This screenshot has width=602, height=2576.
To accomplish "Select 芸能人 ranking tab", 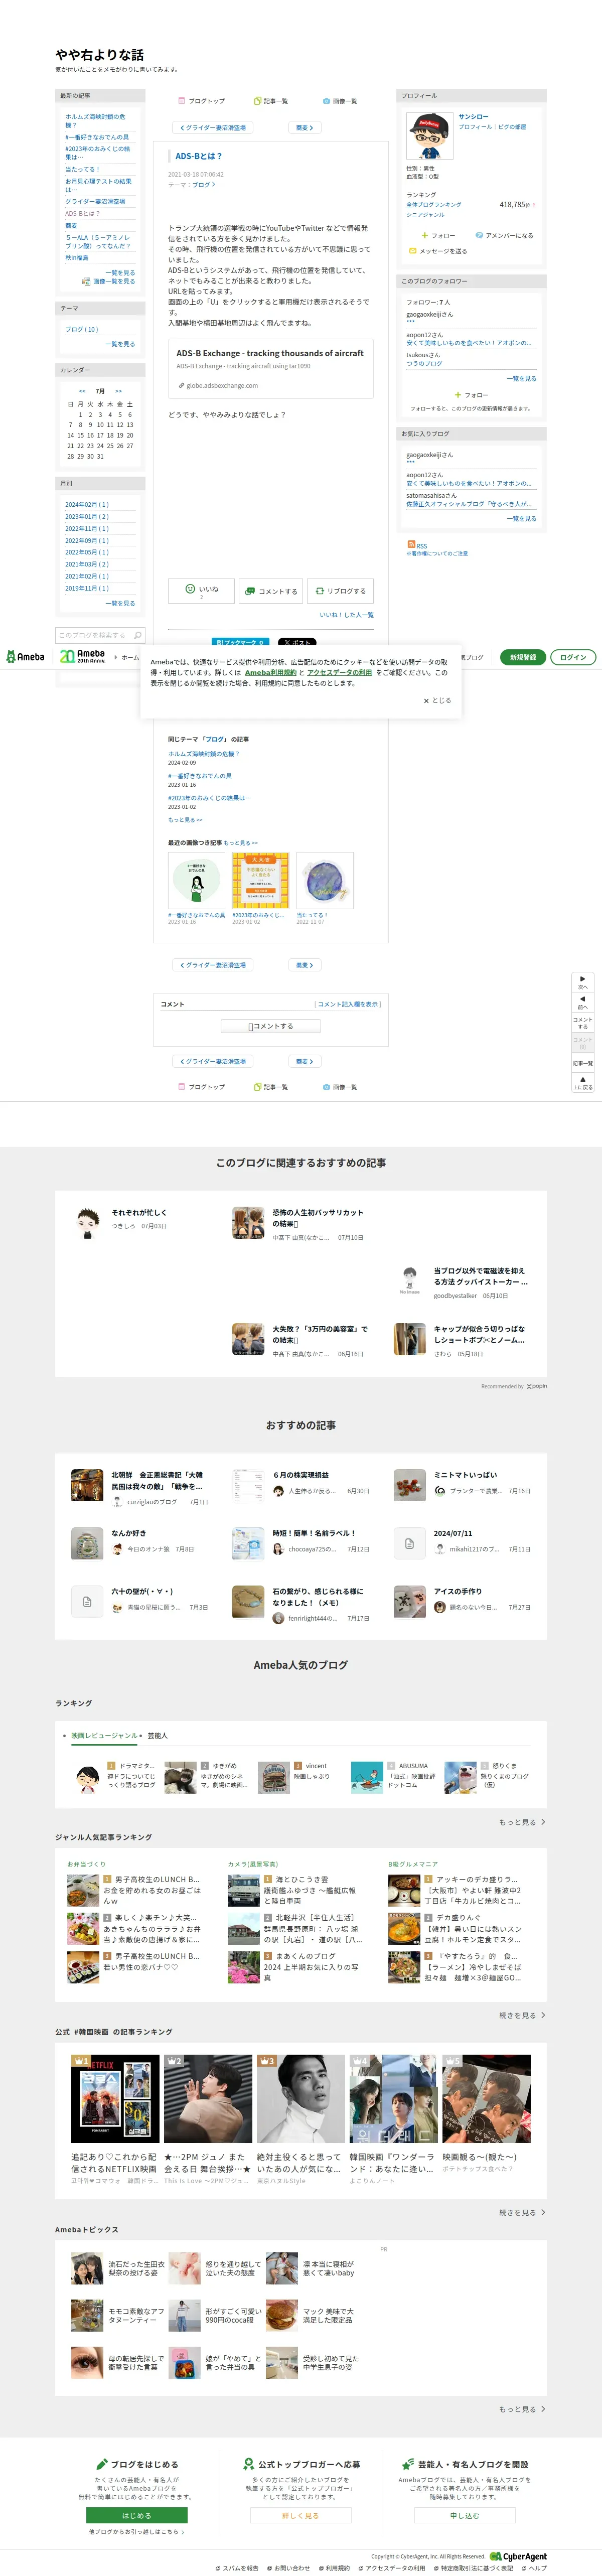I will pyautogui.click(x=157, y=1735).
